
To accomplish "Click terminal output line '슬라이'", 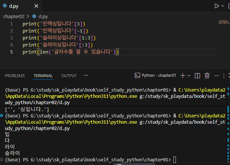I will click(x=12, y=153).
